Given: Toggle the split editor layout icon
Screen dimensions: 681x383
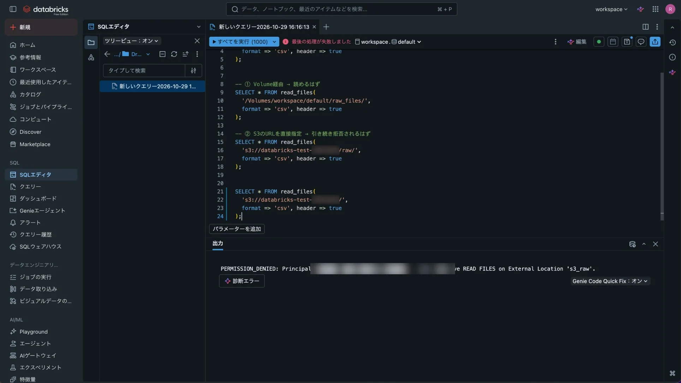Looking at the screenshot, I should click(645, 27).
